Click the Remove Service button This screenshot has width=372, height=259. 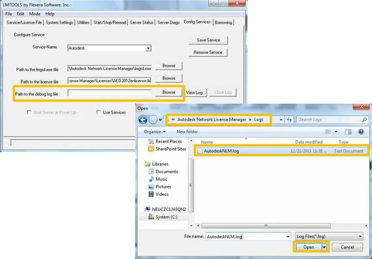click(x=208, y=53)
